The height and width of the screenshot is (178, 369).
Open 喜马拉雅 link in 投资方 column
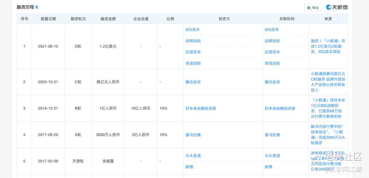point(193,135)
